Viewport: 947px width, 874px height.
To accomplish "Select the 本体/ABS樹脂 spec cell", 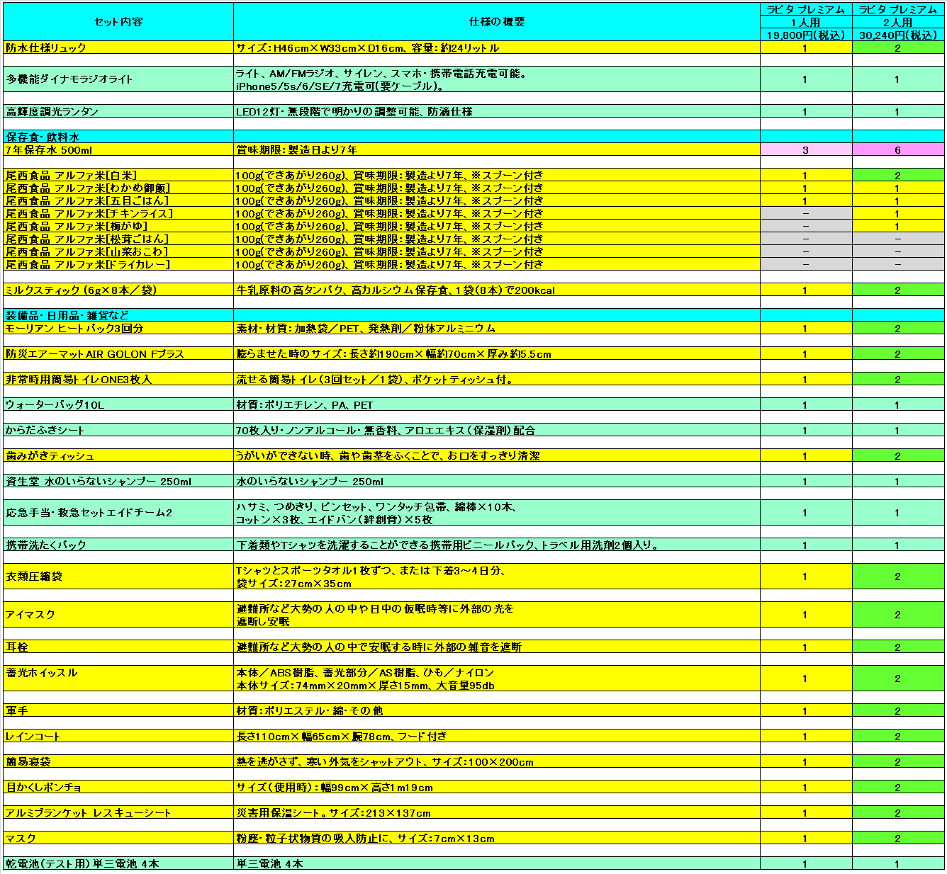I will tap(497, 679).
